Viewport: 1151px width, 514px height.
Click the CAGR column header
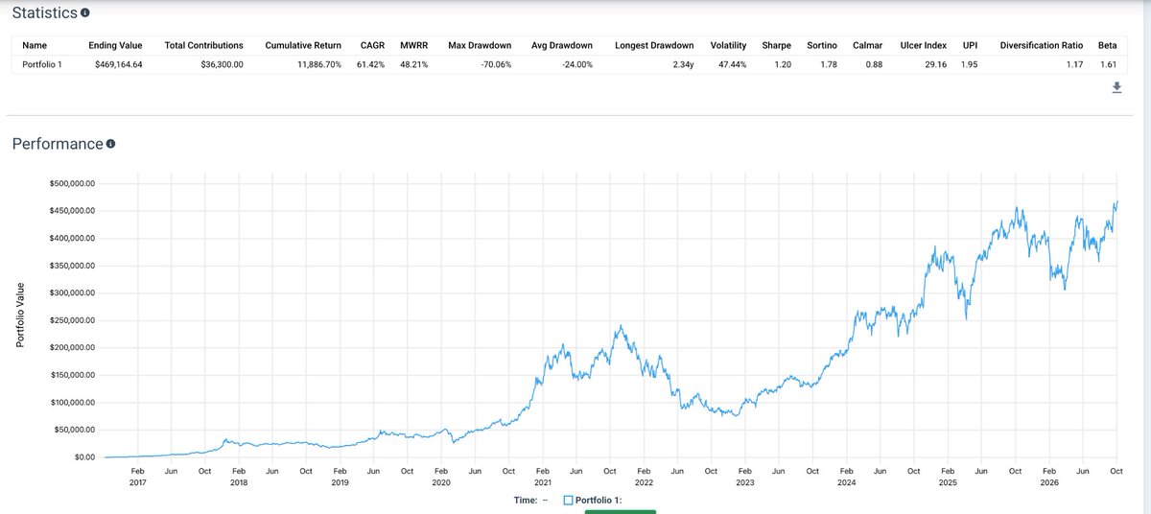372,45
